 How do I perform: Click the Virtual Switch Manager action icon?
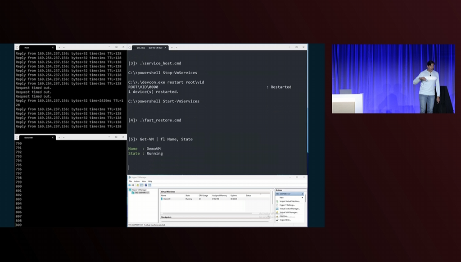277,209
